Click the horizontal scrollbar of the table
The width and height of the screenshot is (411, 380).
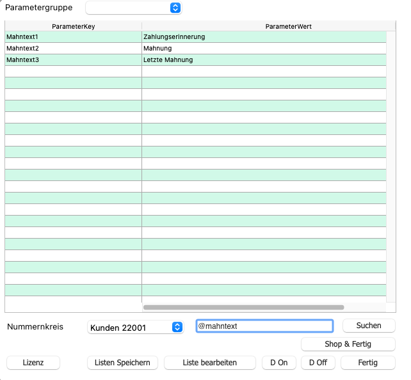pyautogui.click(x=243, y=307)
